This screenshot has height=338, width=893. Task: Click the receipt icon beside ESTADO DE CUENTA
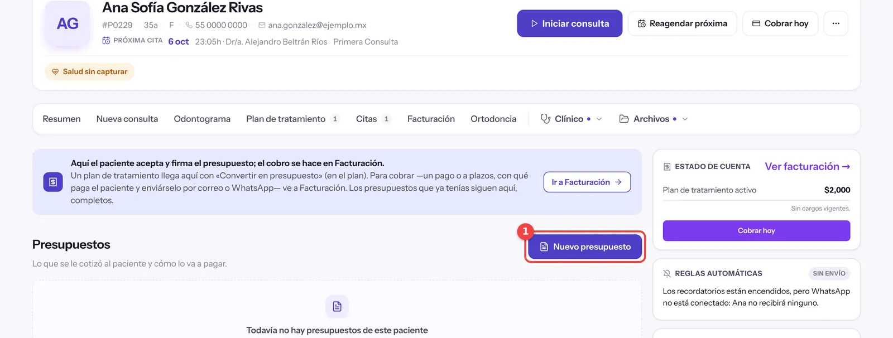coord(667,167)
